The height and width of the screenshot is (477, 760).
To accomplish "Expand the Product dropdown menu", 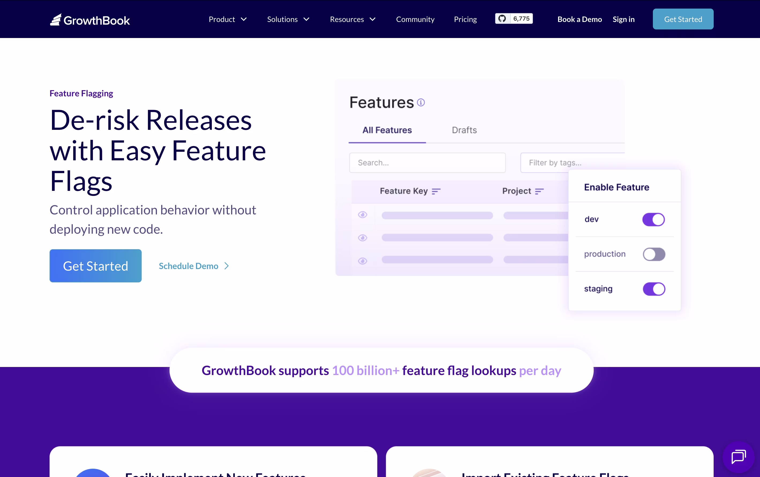I will tap(228, 19).
